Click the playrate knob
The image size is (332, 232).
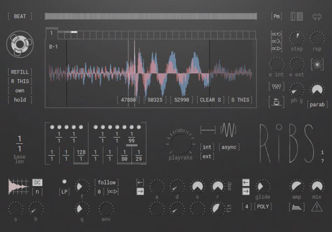[181, 143]
